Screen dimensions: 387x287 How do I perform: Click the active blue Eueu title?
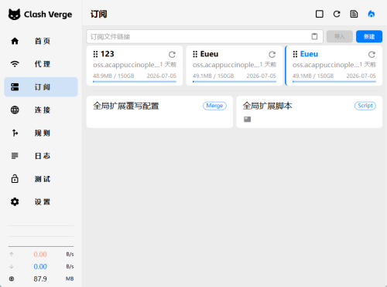click(309, 54)
